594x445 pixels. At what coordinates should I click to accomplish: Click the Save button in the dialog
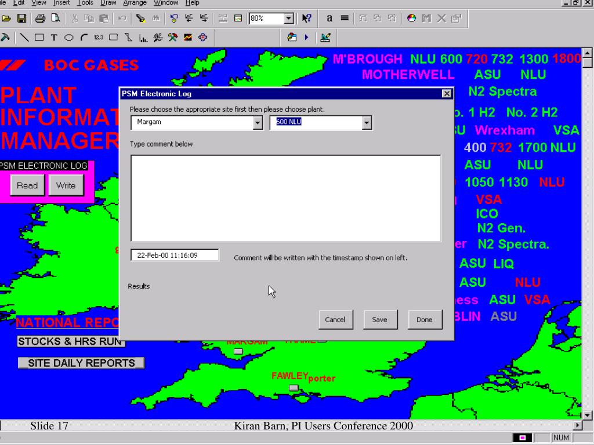(380, 320)
